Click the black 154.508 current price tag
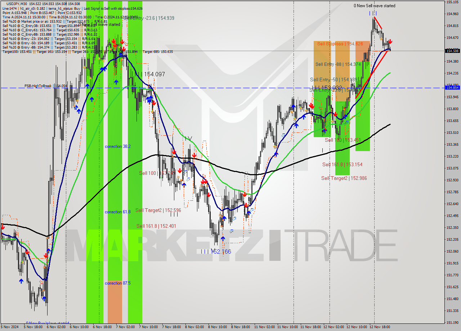 point(452,51)
